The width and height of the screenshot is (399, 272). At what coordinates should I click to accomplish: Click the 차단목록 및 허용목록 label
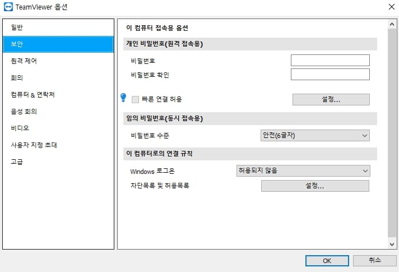pyautogui.click(x=160, y=186)
